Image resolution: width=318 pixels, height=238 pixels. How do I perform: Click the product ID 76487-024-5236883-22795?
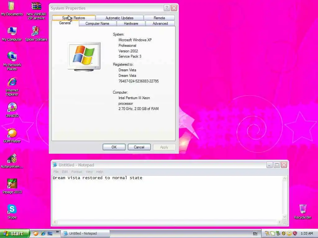(x=139, y=81)
